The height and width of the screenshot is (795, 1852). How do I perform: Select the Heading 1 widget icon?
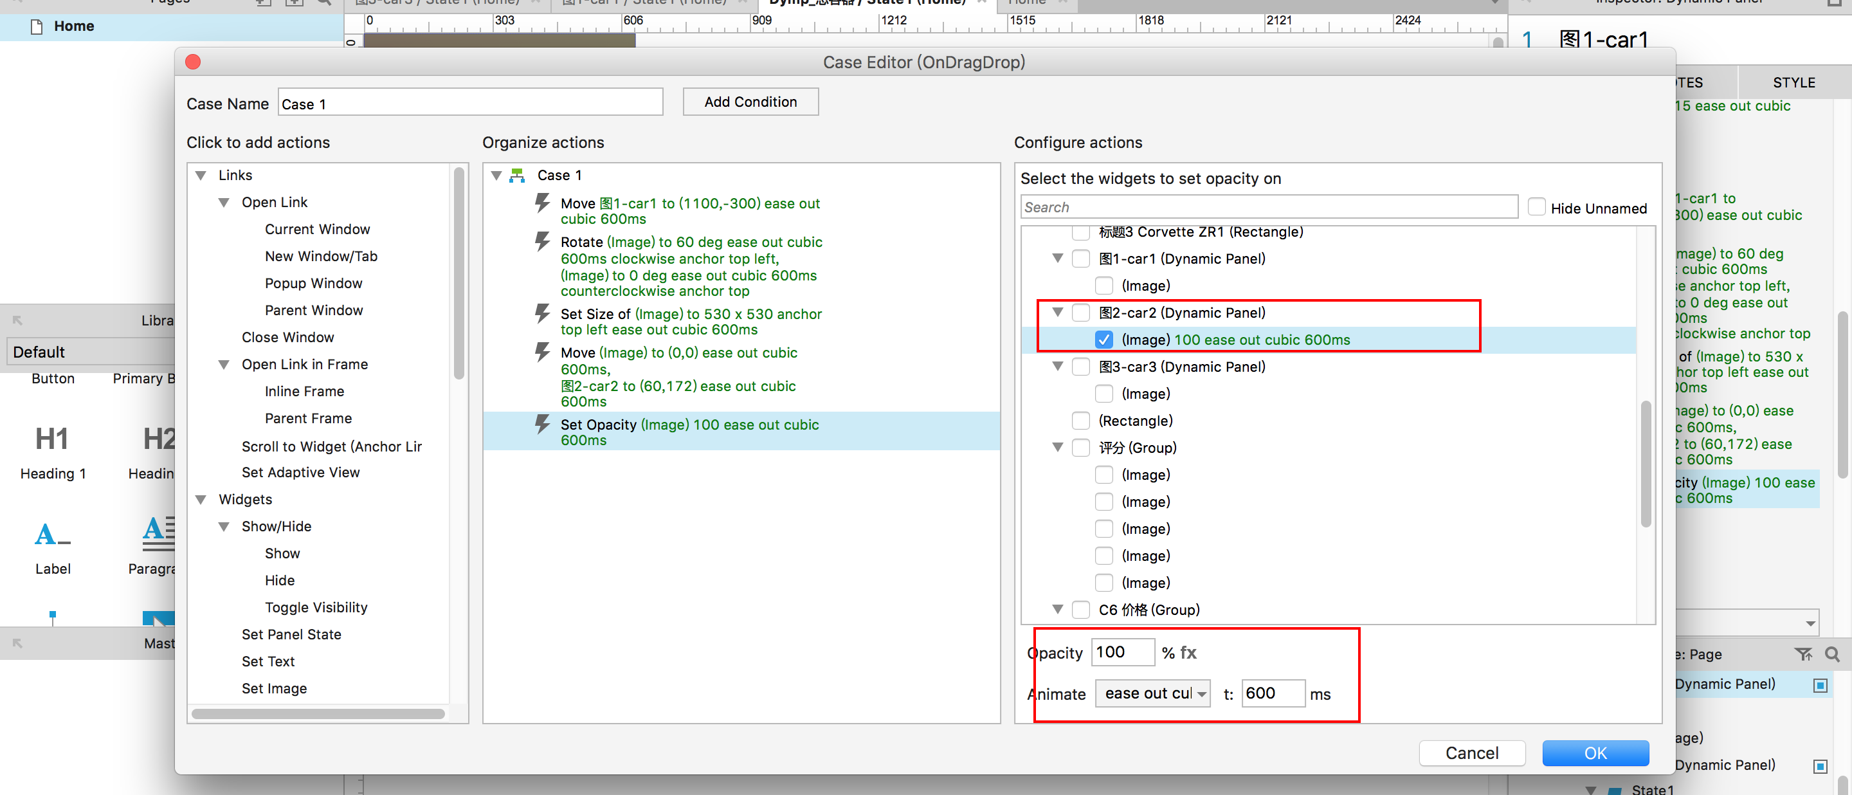[51, 439]
